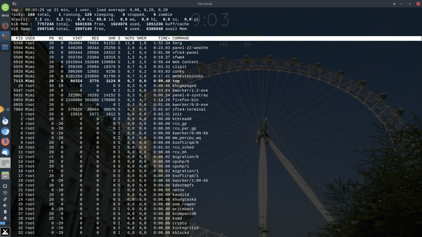Click the USER column header
422x237 pixels.
(30, 39)
